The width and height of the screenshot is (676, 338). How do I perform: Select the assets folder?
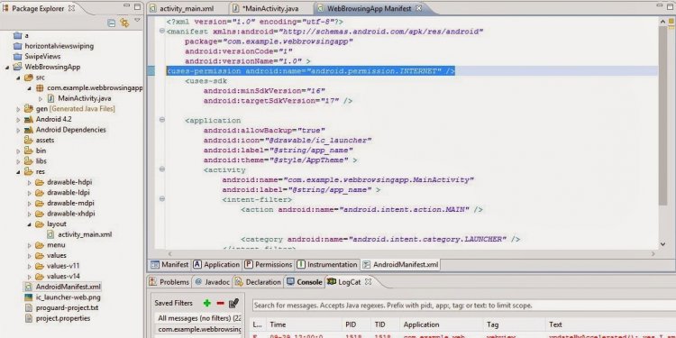pyautogui.click(x=45, y=140)
